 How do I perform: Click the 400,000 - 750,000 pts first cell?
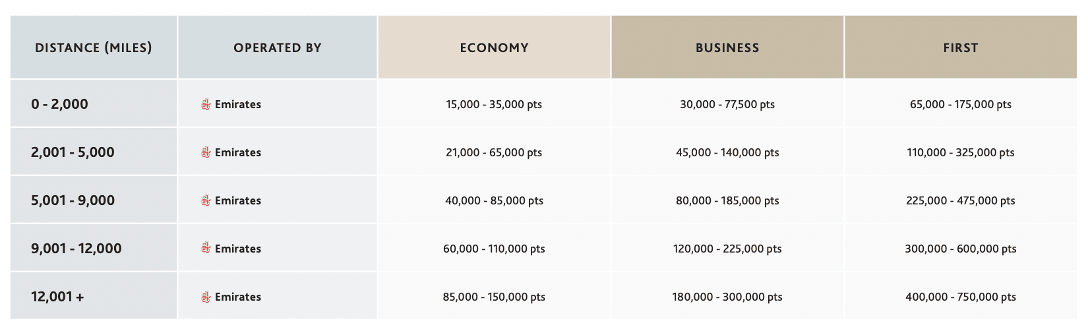pos(960,297)
